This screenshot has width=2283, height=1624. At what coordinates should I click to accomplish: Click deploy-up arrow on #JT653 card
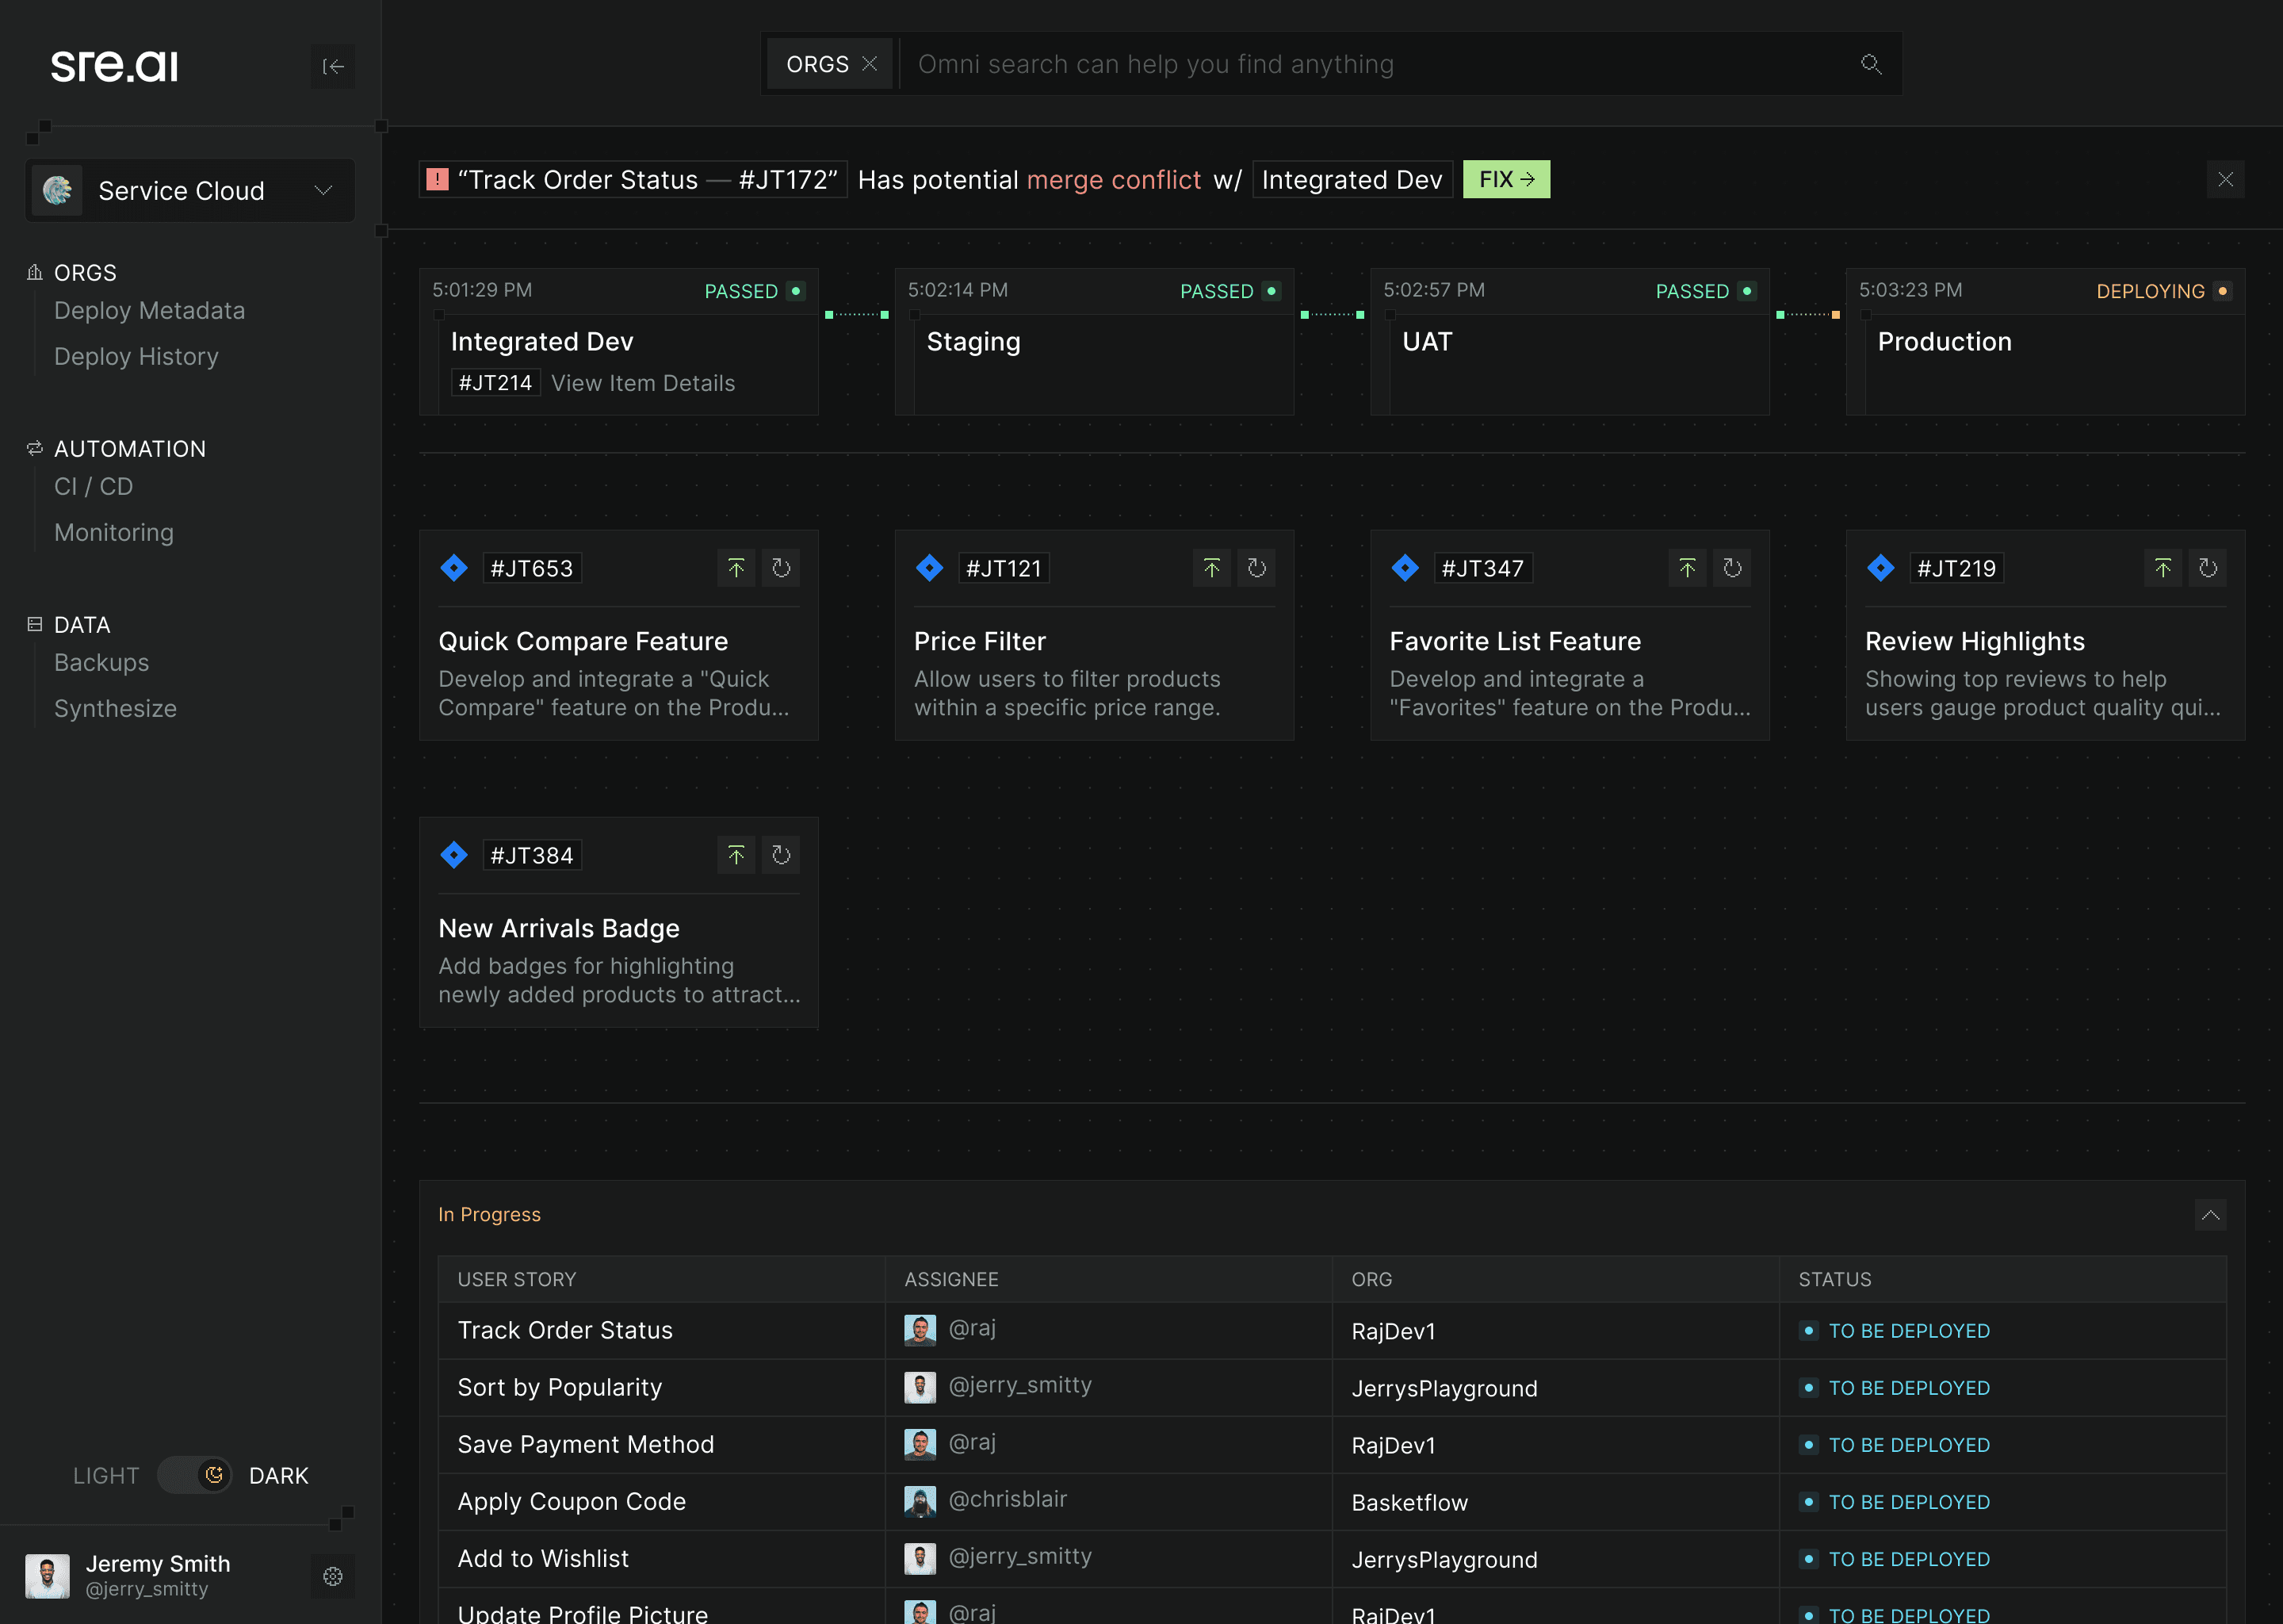tap(736, 568)
